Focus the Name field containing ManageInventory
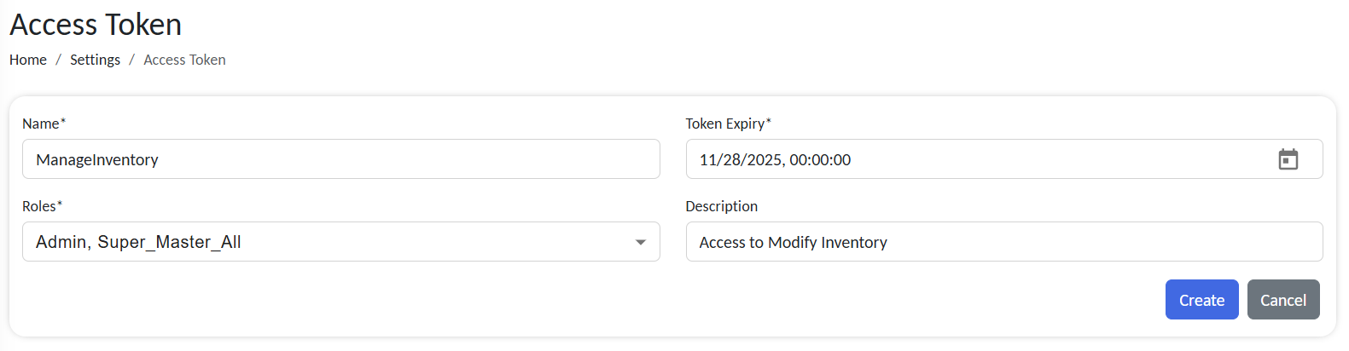The width and height of the screenshot is (1349, 351). pos(340,159)
